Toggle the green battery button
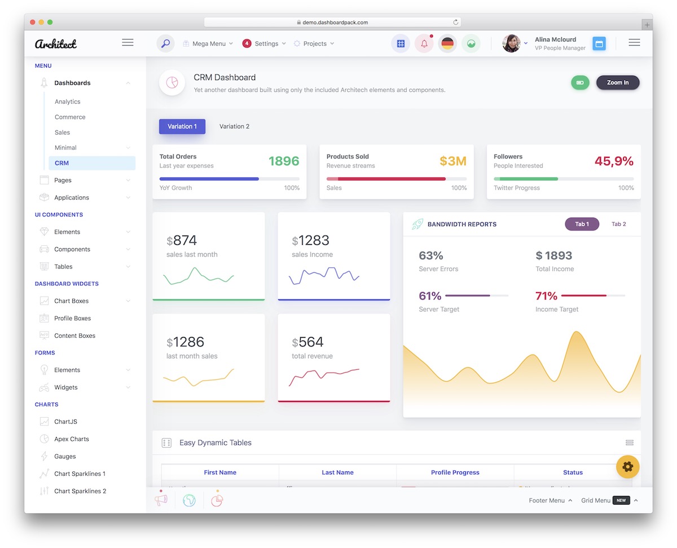 (580, 83)
